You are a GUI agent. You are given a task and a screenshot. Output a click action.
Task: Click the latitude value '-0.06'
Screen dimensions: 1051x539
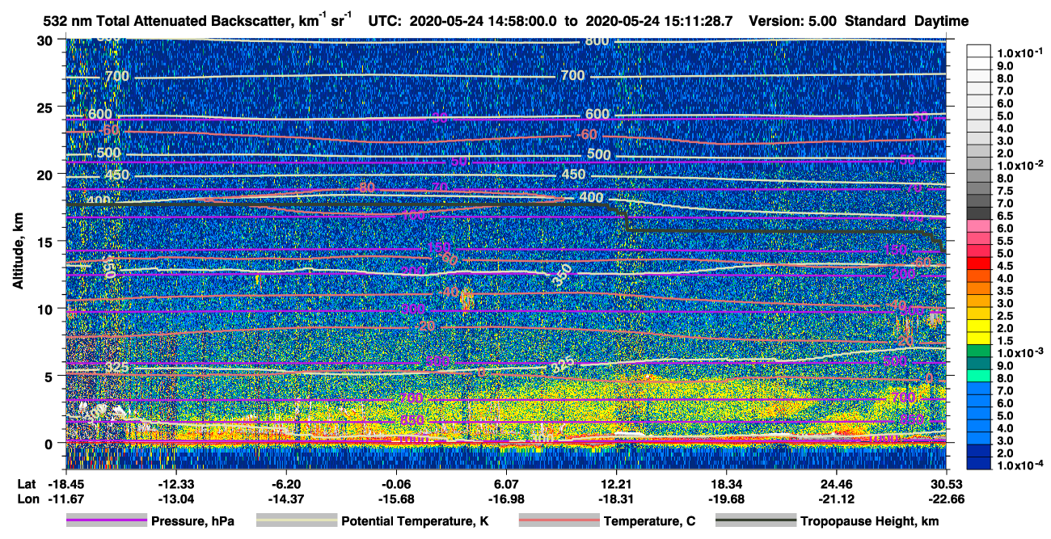396,483
